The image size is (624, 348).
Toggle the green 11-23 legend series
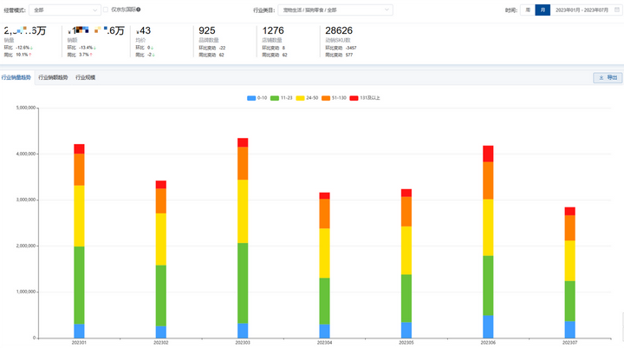point(282,98)
